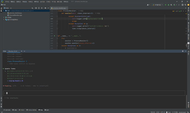Open the orange plugin updates icon at top right

pos(188,5)
